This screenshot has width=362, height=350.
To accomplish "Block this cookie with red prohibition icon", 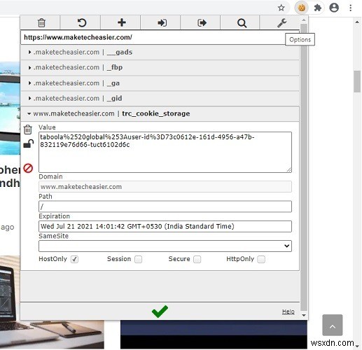I will (x=28, y=168).
